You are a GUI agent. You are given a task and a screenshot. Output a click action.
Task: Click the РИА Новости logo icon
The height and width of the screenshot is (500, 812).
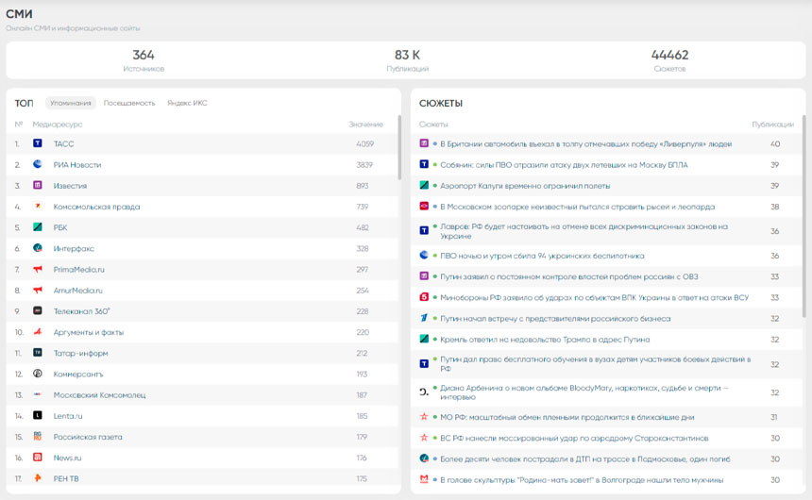[38, 165]
